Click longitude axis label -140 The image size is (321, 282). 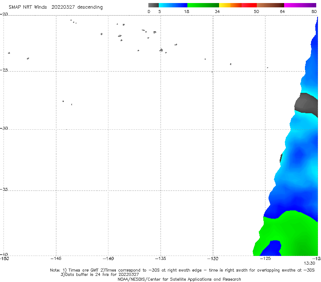(x=108, y=259)
